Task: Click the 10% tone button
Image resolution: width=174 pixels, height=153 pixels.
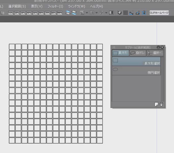Action: 11,13
